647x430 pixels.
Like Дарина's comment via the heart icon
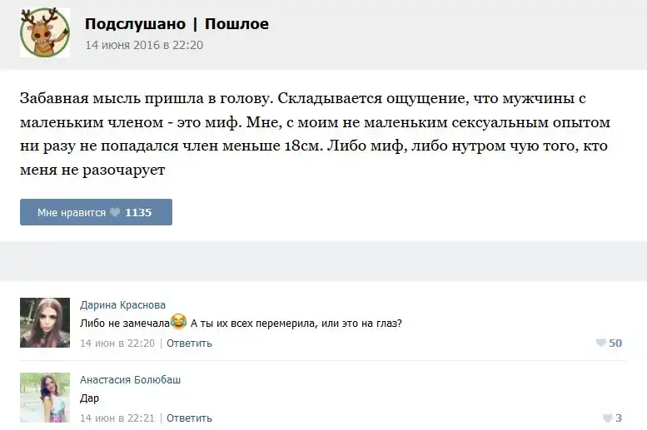(600, 343)
